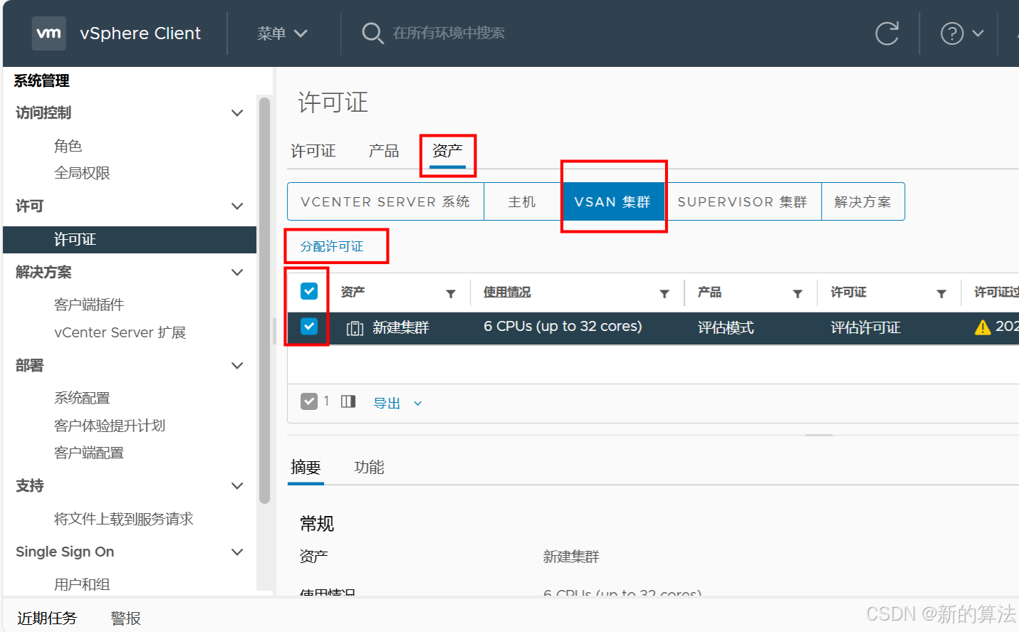This screenshot has width=1019, height=632.
Task: Click the VMware vm logo icon
Action: [49, 33]
